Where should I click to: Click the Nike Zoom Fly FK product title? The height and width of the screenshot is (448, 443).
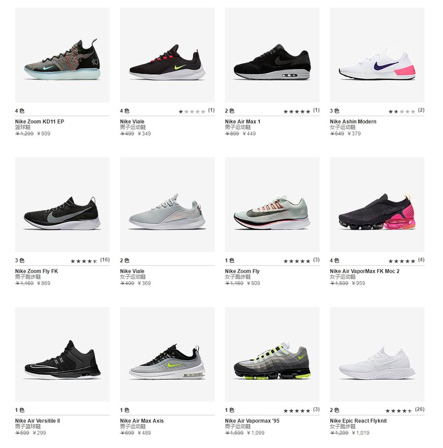click(x=36, y=271)
